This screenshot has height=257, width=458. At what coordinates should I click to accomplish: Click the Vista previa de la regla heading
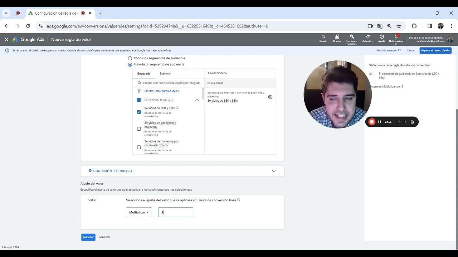400,65
